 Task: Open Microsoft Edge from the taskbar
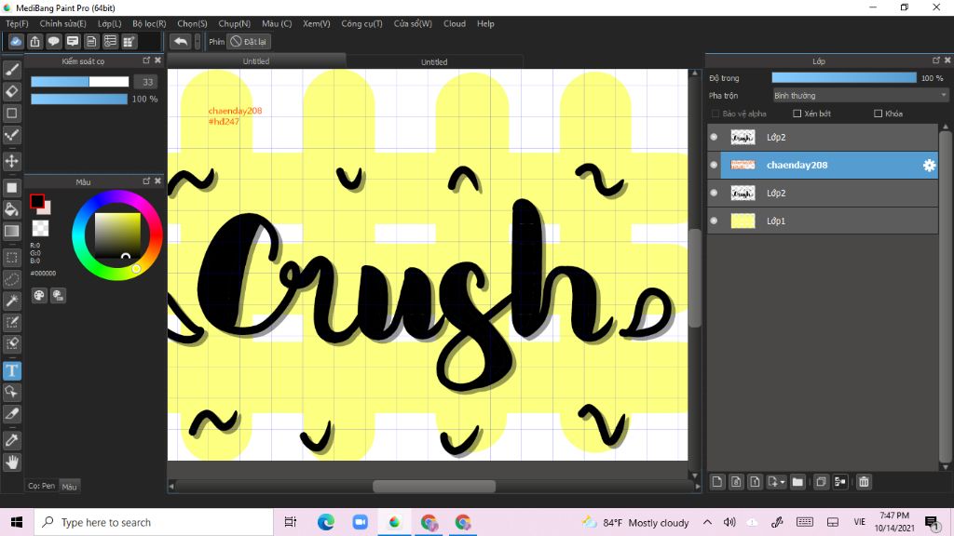point(325,522)
